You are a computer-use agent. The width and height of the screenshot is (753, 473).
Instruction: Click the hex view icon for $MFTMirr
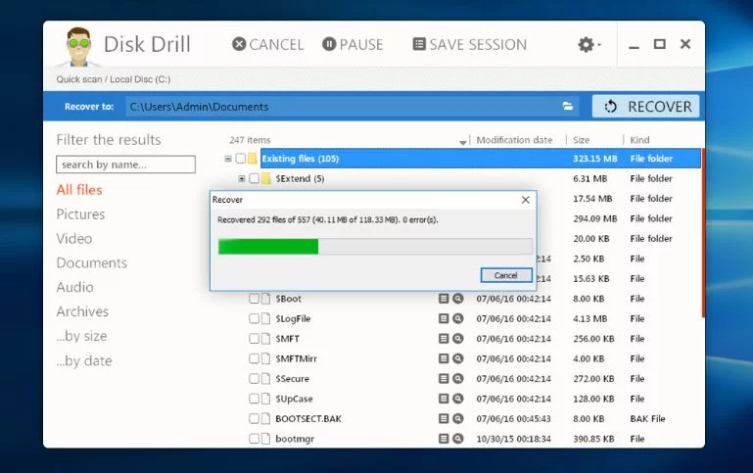pos(444,358)
